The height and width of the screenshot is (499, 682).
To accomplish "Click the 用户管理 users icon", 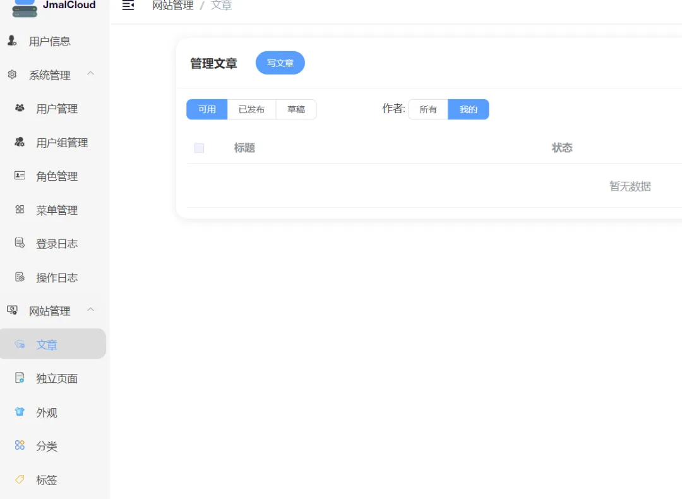I will [20, 108].
